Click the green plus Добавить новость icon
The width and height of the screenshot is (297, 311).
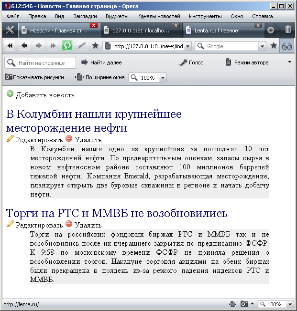[x=10, y=93]
